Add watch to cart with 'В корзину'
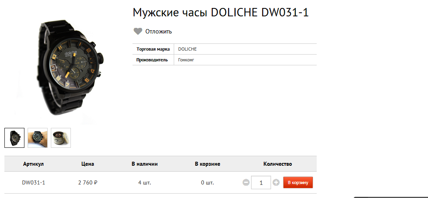 point(298,182)
